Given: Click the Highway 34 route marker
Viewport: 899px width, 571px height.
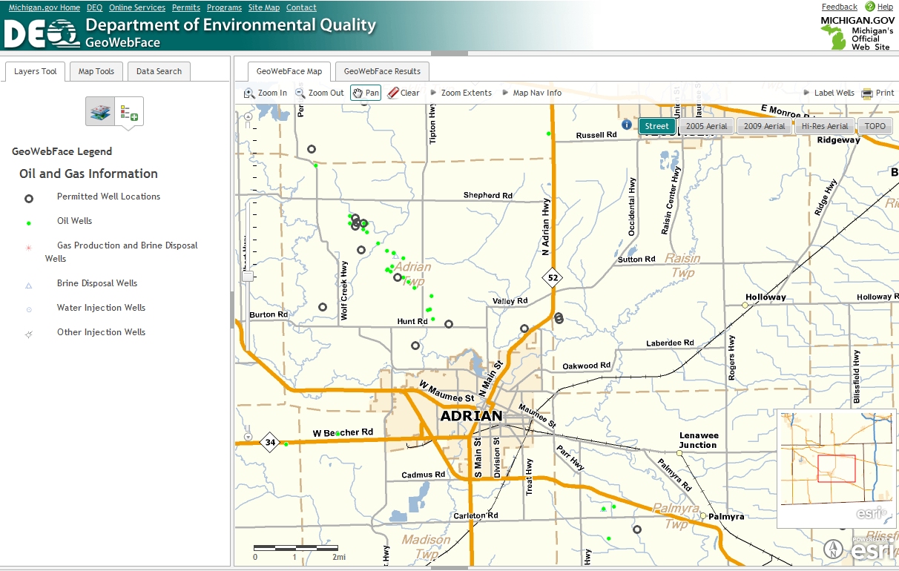Looking at the screenshot, I should pos(269,443).
